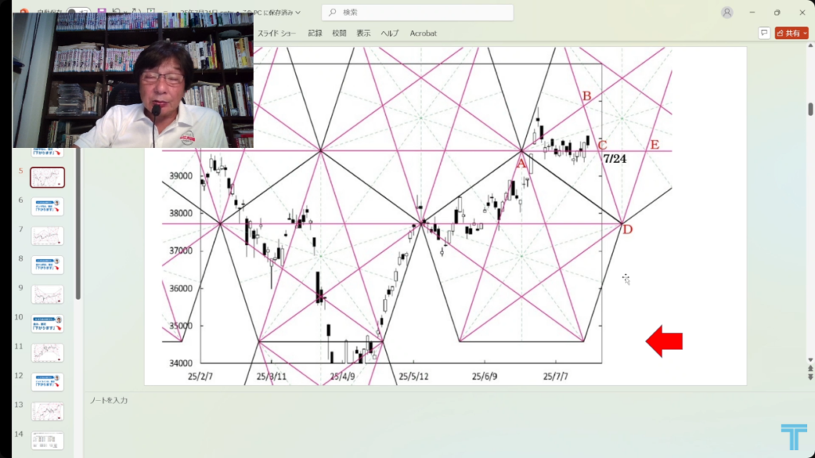
Task: Select slide 9 thumbnail
Action: [x=47, y=294]
